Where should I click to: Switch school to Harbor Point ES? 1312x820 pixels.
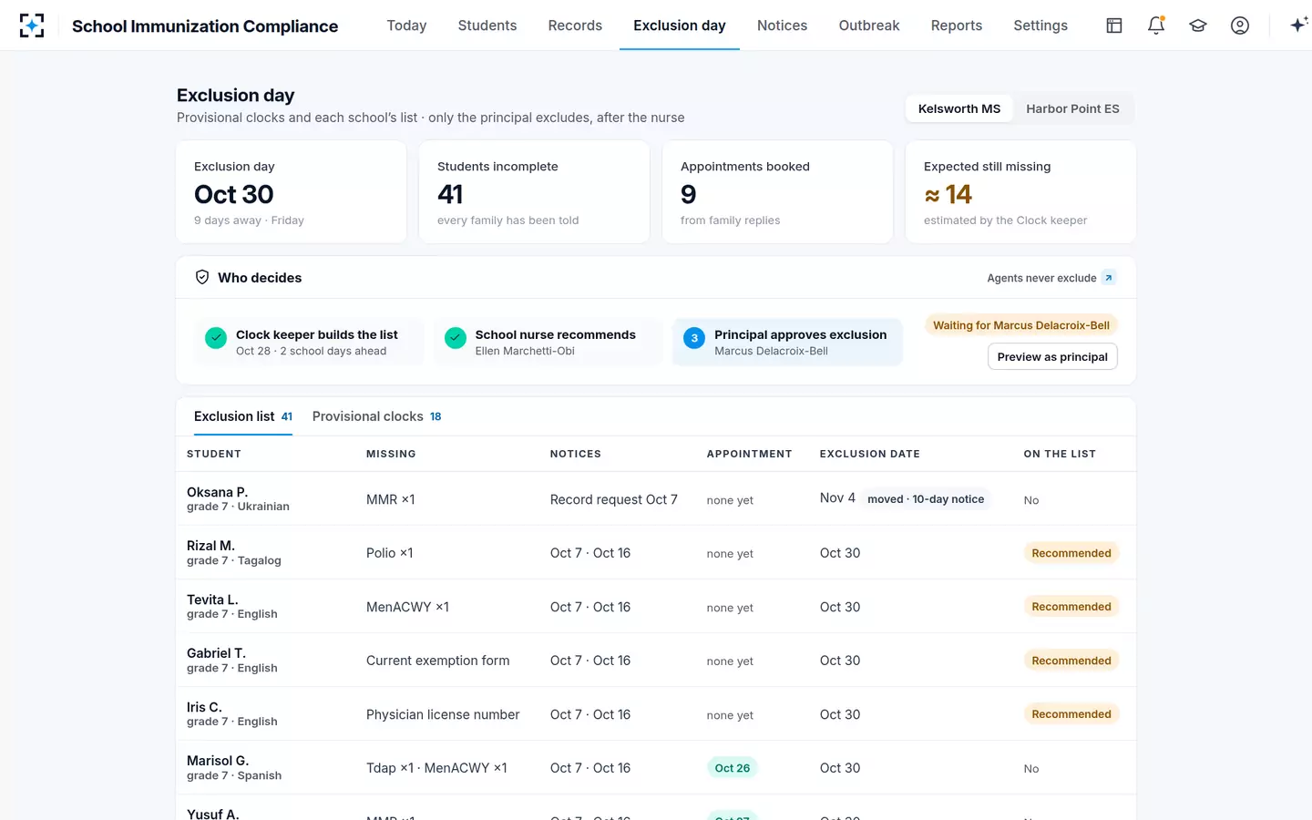pyautogui.click(x=1072, y=108)
